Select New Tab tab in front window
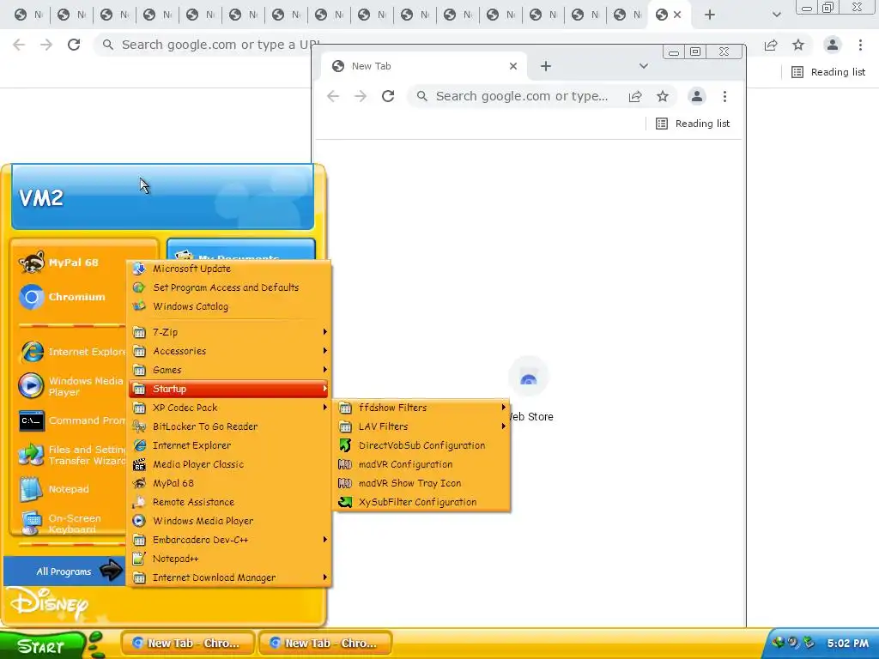879x659 pixels. (425, 66)
